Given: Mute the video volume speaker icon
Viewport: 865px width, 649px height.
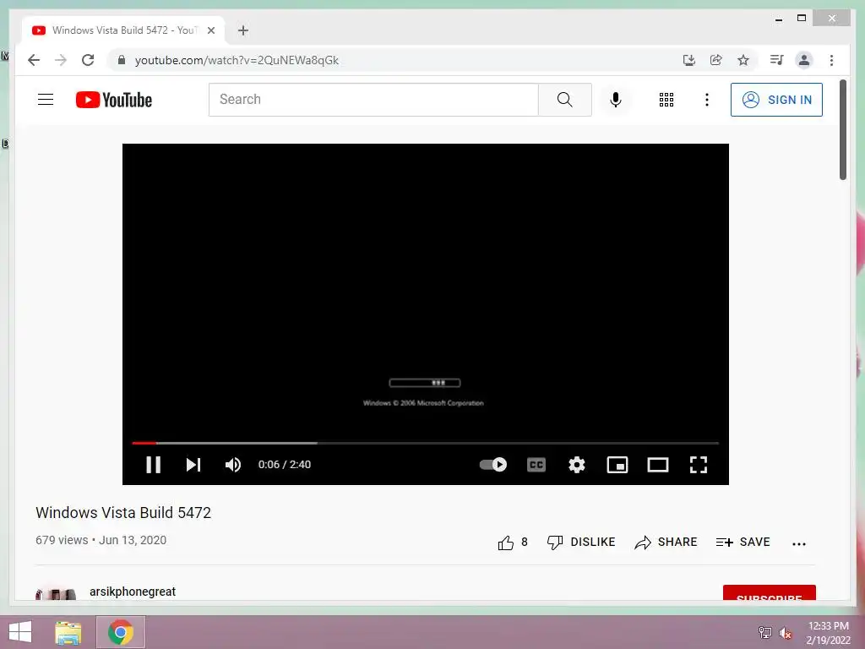Looking at the screenshot, I should coord(233,465).
